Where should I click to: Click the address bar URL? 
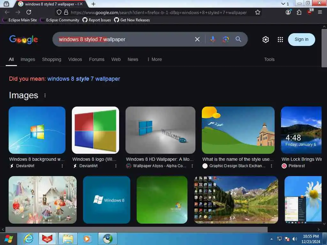point(158,12)
